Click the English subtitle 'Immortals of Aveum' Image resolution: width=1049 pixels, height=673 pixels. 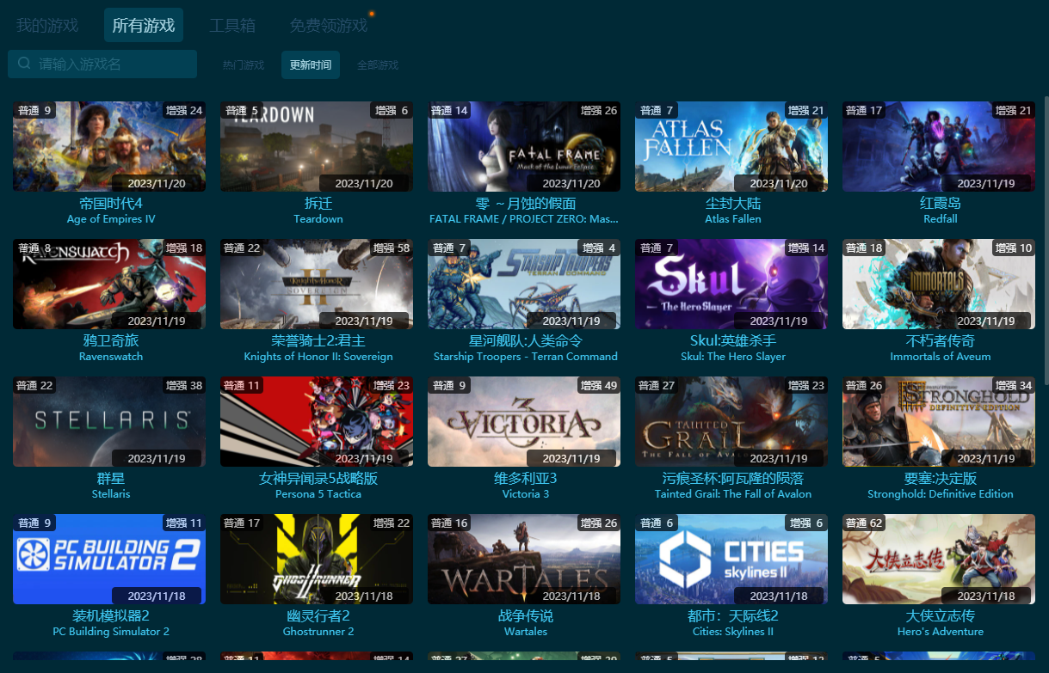pyautogui.click(x=941, y=357)
